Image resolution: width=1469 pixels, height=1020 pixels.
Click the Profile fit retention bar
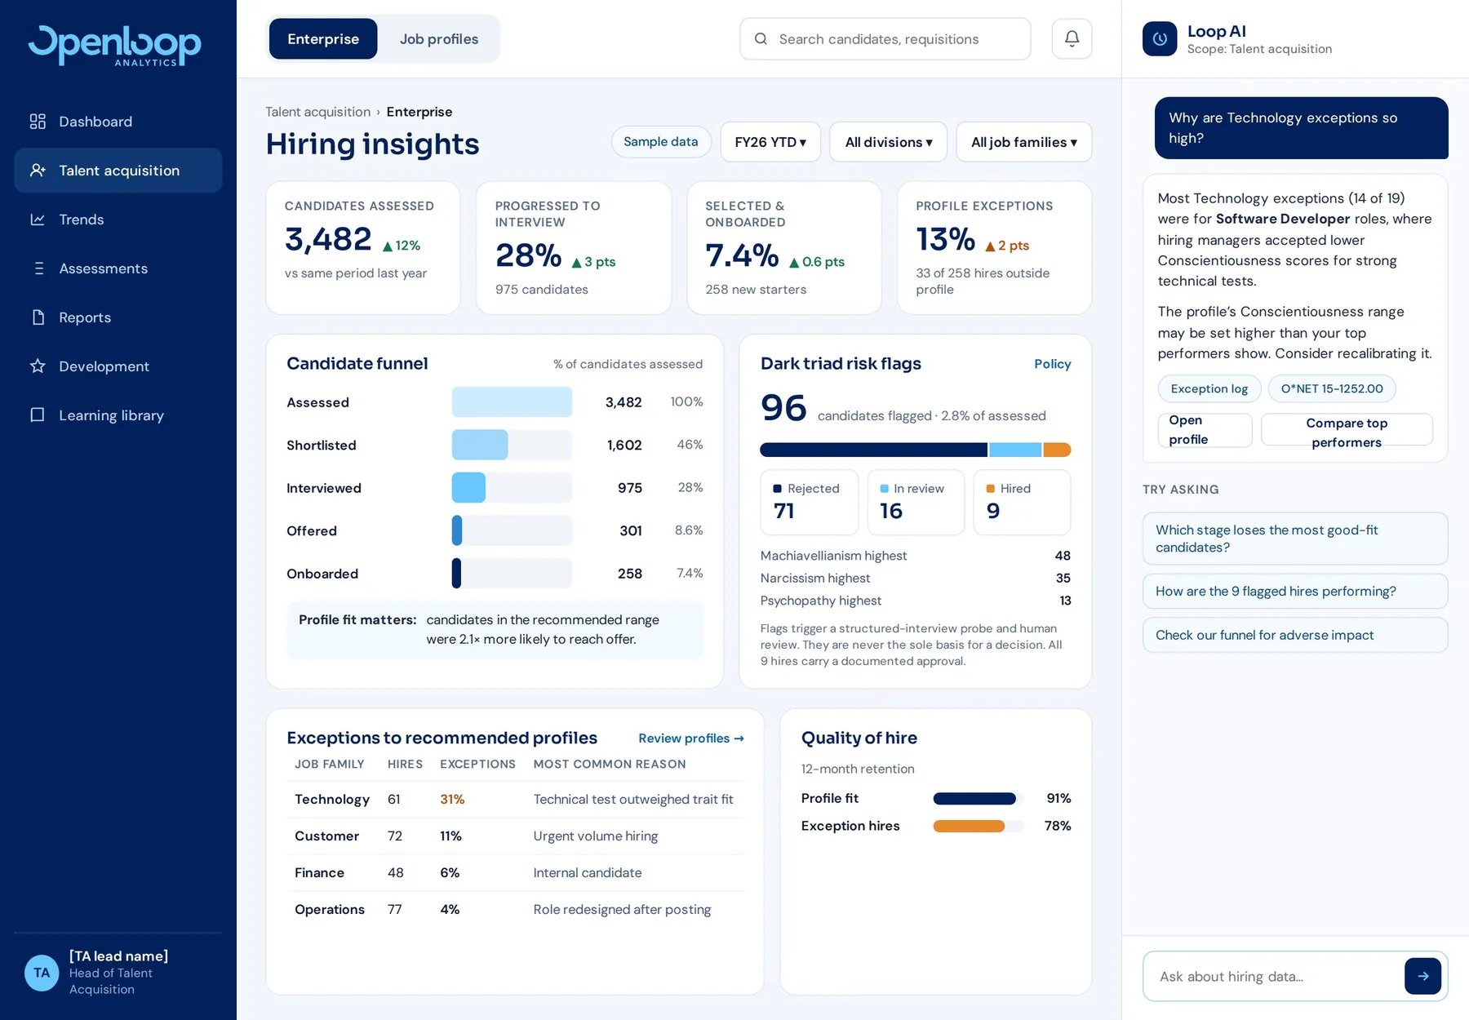point(974,799)
